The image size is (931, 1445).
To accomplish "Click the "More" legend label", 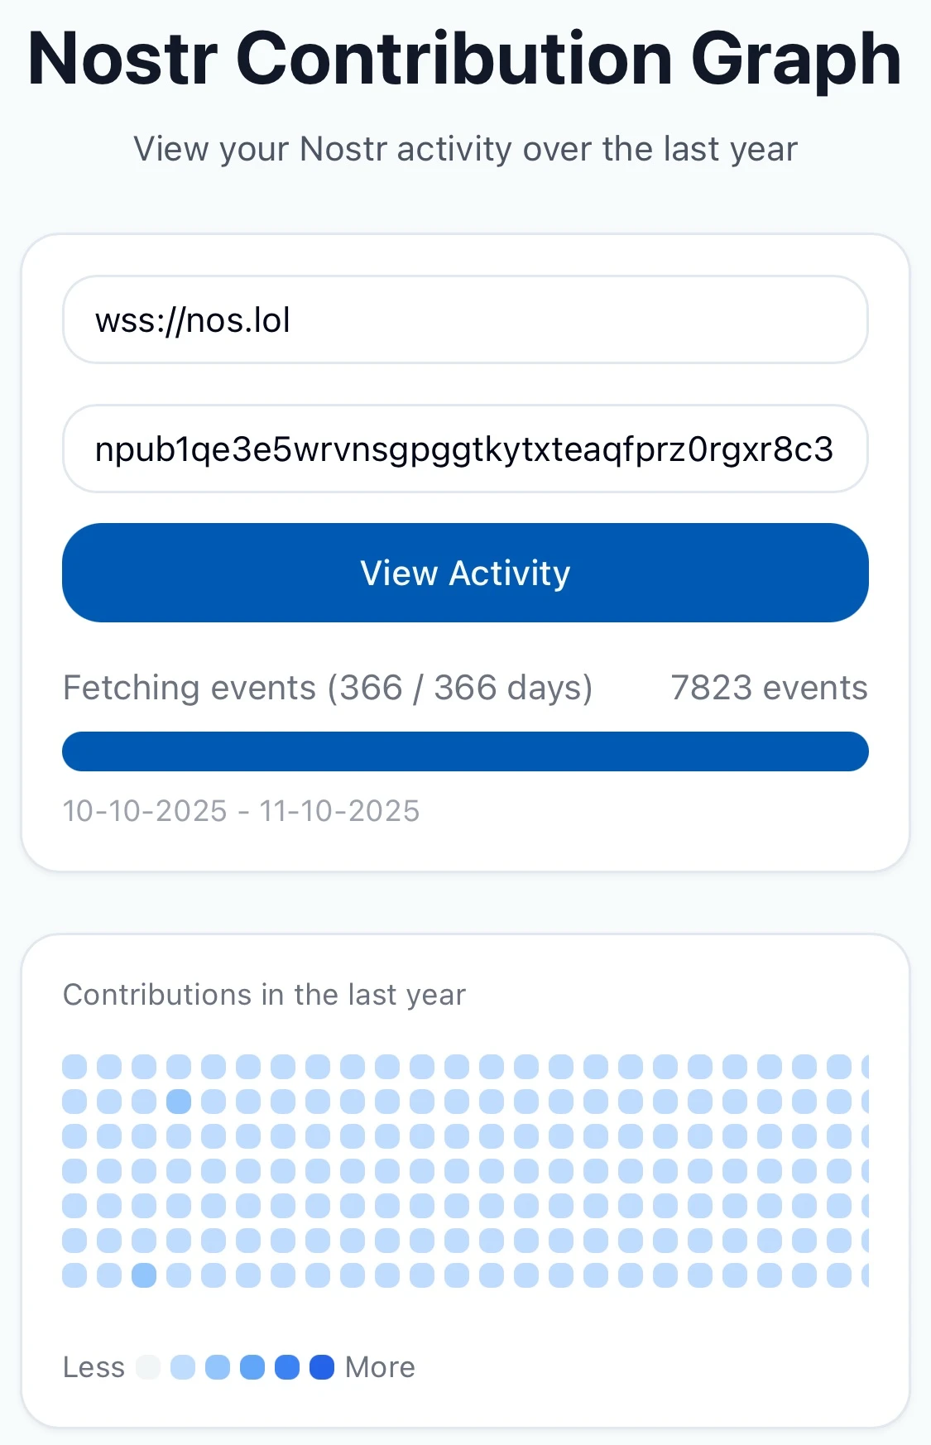I will pyautogui.click(x=380, y=1367).
